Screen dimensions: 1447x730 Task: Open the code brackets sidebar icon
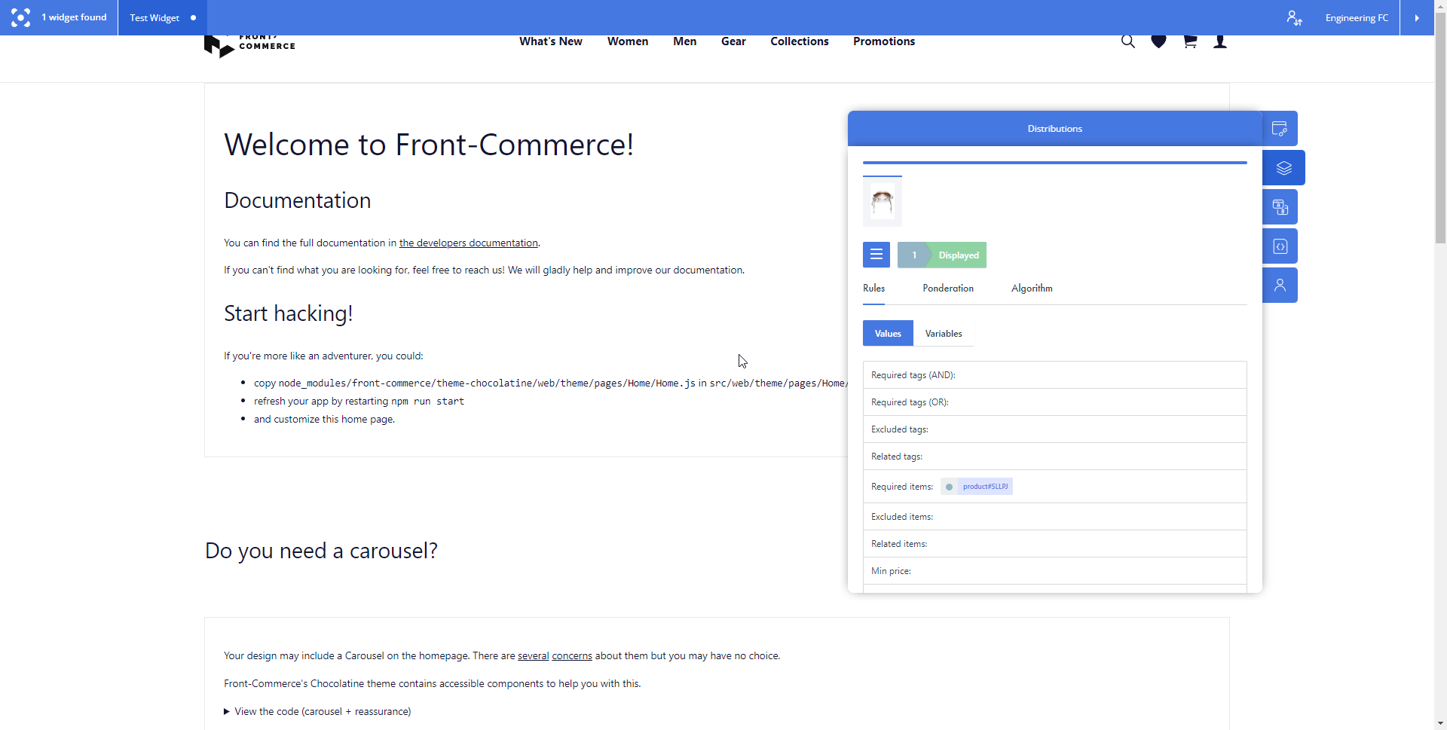(x=1280, y=246)
